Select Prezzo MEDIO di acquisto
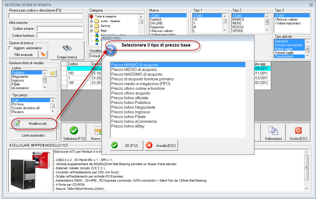 178,69
